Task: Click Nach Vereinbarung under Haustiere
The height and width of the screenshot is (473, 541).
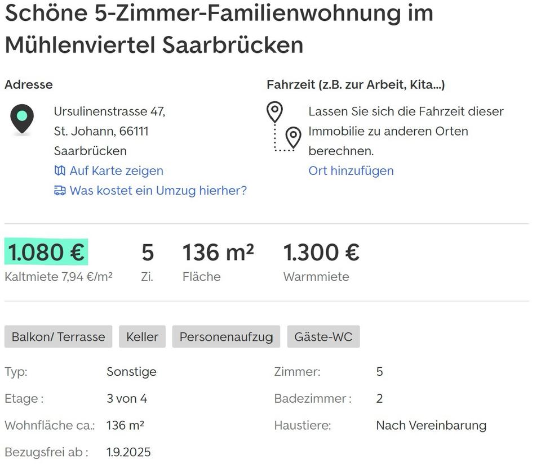Action: coord(431,425)
